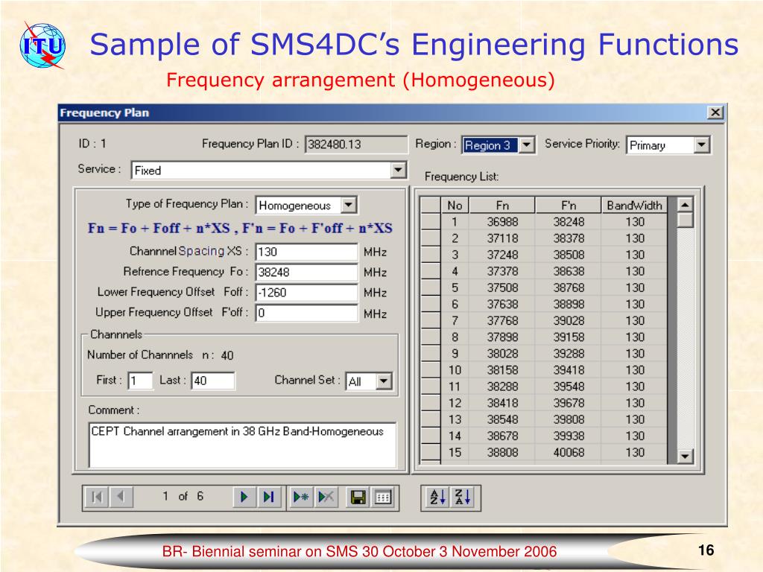
Task: Click the Fn column header
Action: pyautogui.click(x=502, y=206)
